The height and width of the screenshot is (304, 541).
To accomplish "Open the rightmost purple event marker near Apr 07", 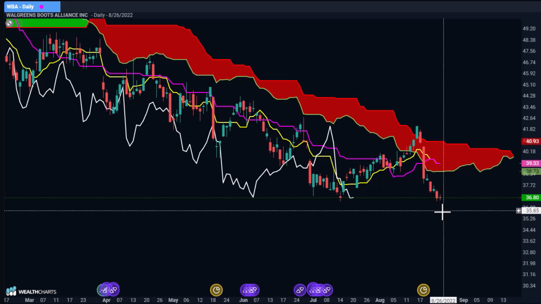I will pos(114,289).
